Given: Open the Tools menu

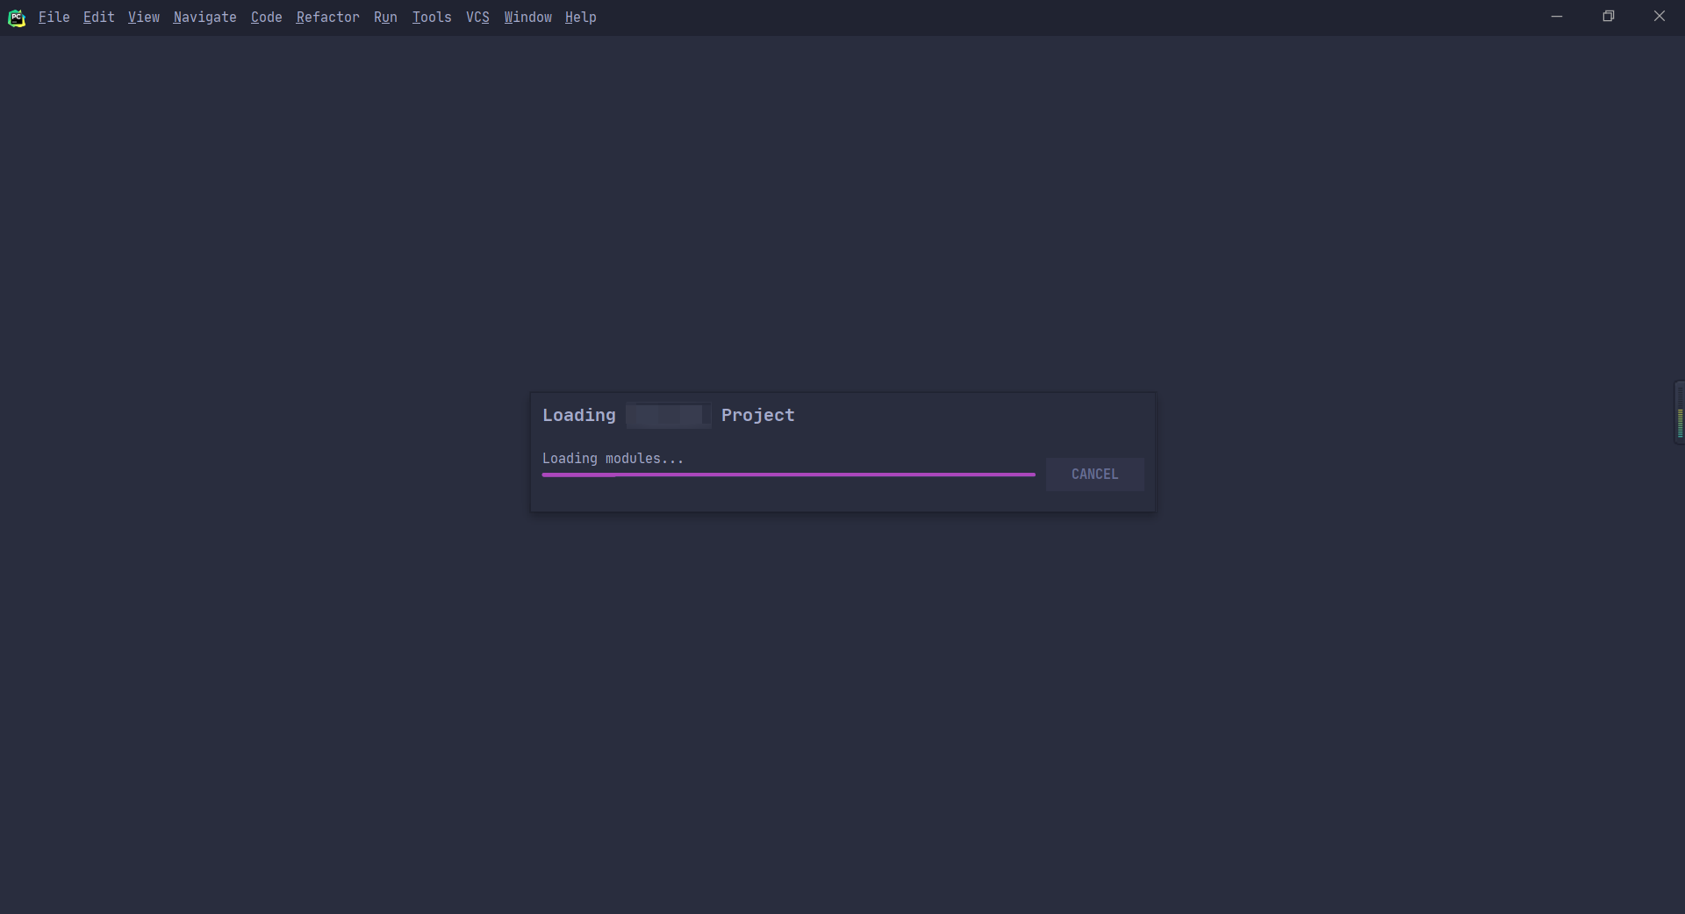Looking at the screenshot, I should pos(431,17).
